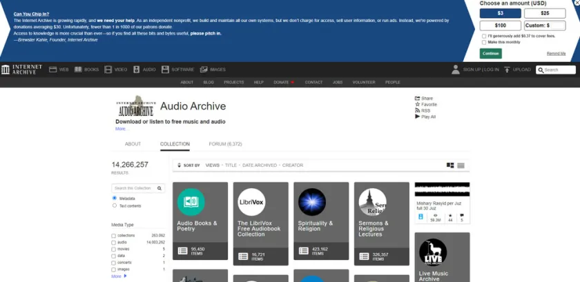Select the $25 donation amount
580x282 pixels.
[544, 13]
